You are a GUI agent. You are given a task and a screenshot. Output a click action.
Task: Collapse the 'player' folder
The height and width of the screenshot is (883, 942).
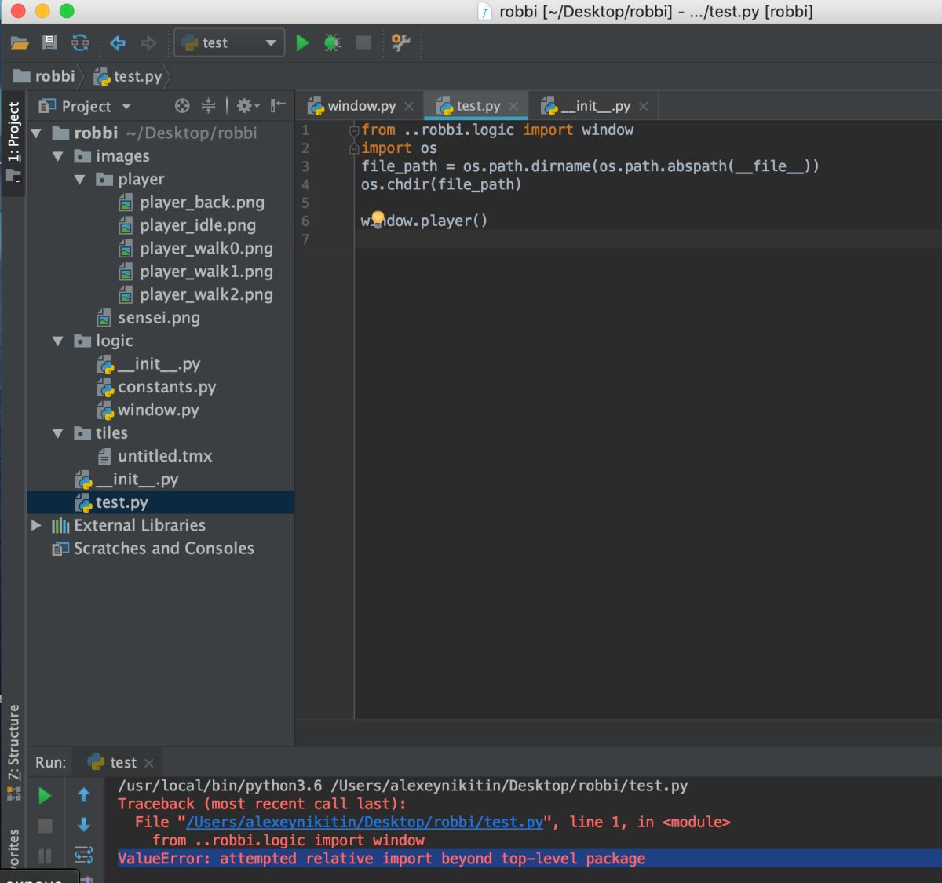click(79, 180)
